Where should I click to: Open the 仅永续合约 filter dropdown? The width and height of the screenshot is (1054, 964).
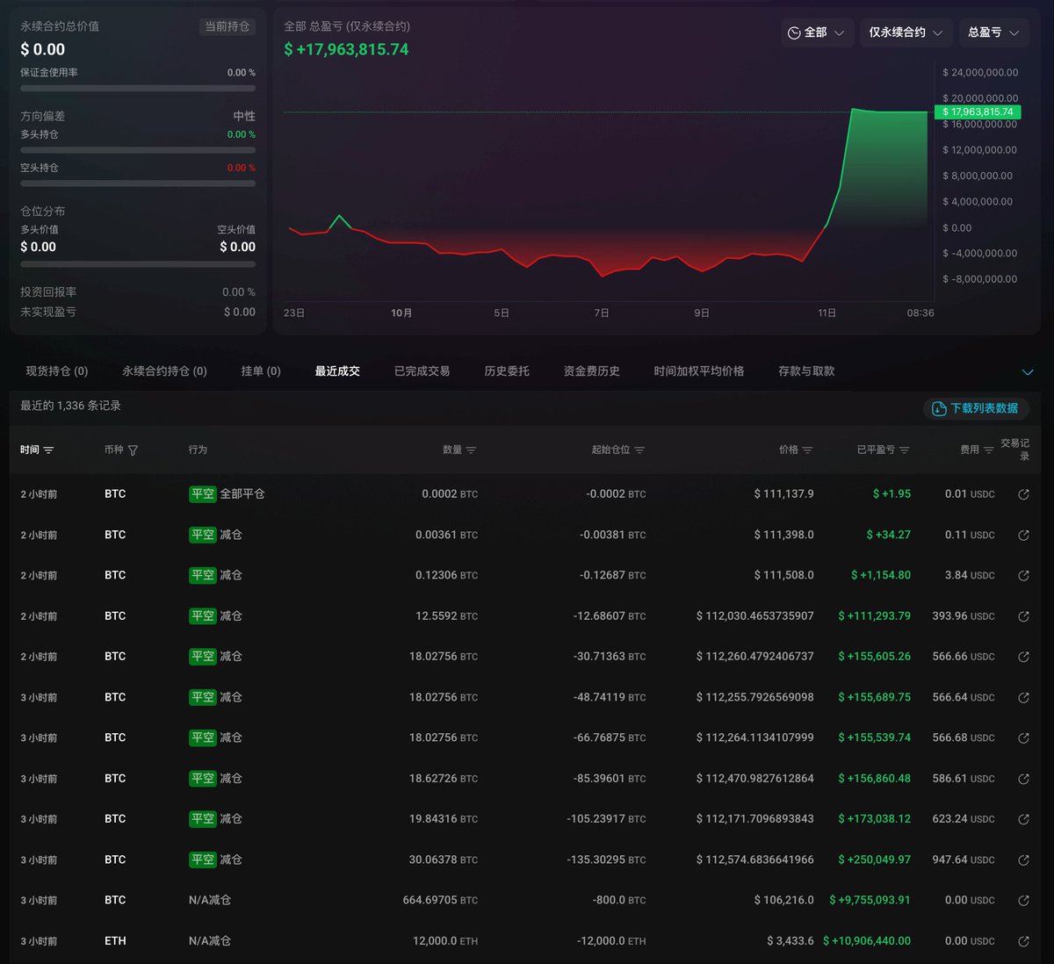point(906,32)
